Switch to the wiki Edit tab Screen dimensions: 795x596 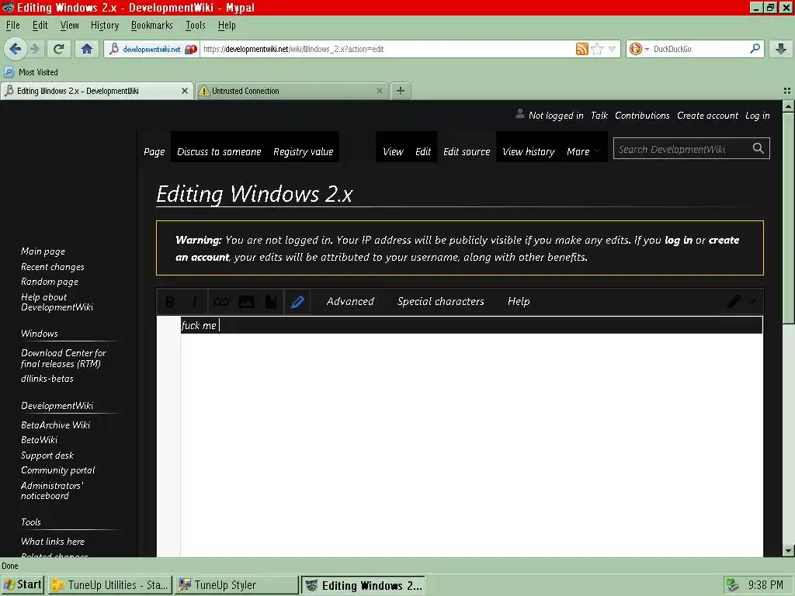coord(423,151)
